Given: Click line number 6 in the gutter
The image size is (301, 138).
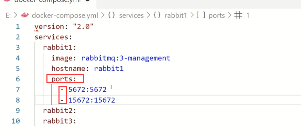Looking at the screenshot, I should click(x=18, y=79).
